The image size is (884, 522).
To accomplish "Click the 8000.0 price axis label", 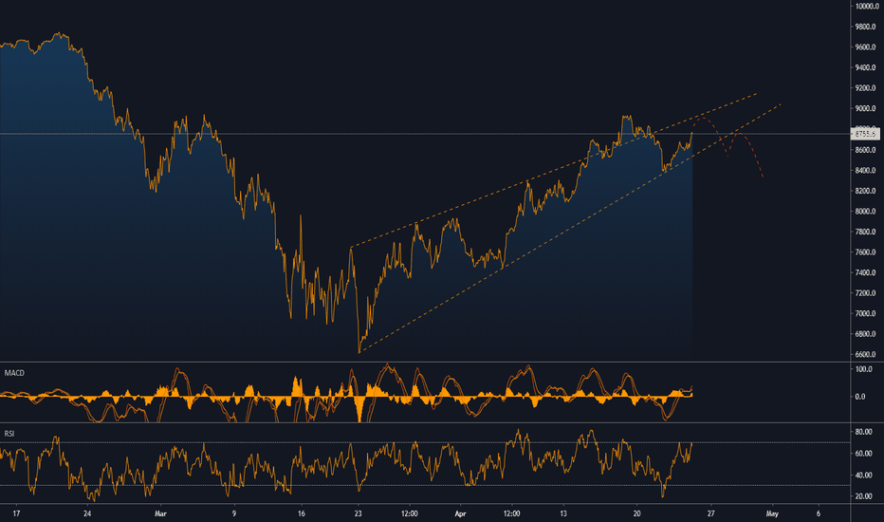I will pos(865,212).
